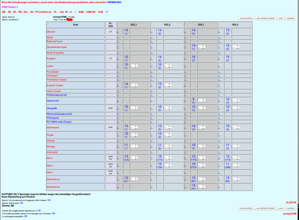Open the Physik dropdown in column 1213_2
Image resolution: width=299 pixels, height=220 pixels.
(x=168, y=135)
